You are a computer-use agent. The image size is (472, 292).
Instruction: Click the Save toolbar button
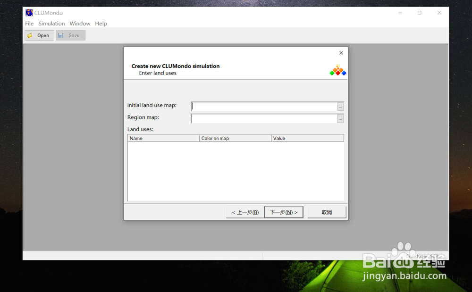(x=70, y=35)
